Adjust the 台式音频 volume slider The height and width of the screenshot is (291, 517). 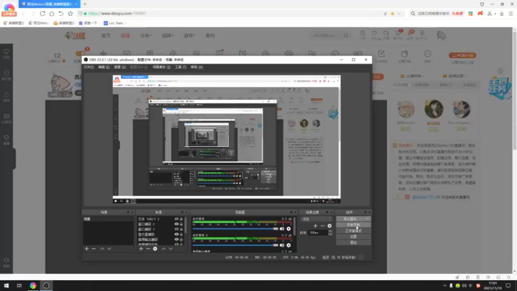tap(235, 229)
